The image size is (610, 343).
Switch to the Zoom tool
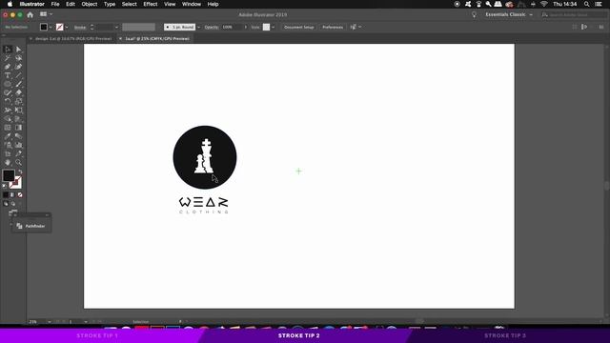pyautogui.click(x=18, y=163)
